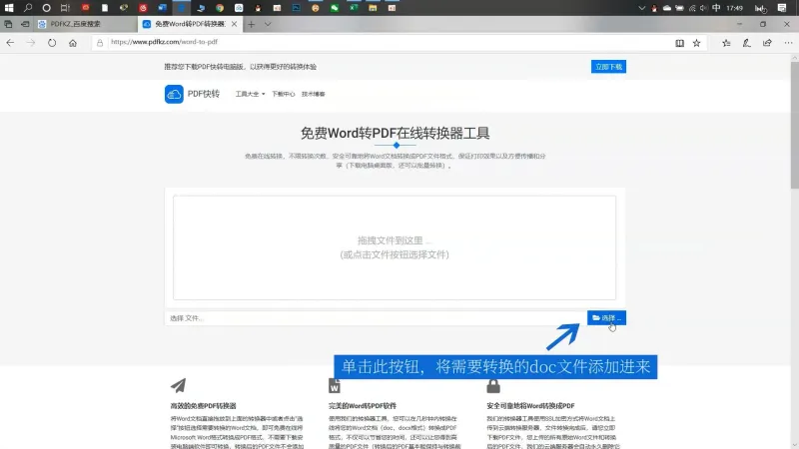This screenshot has height=449, width=799.
Task: Open Excel from the taskbar
Action: [x=354, y=8]
